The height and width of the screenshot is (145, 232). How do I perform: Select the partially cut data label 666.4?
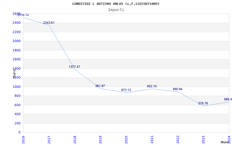click(228, 99)
